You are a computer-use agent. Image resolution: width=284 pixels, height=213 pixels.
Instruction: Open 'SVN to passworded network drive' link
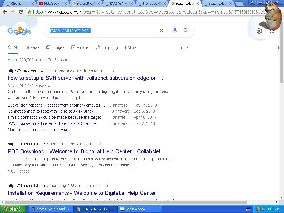tap(52, 123)
